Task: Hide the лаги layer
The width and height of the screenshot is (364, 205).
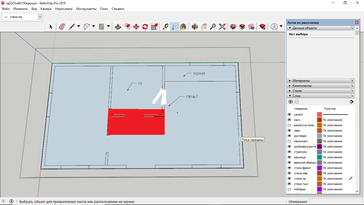Action: pyautogui.click(x=289, y=120)
